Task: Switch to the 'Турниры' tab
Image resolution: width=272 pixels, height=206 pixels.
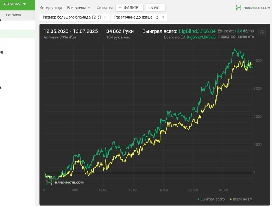Action: [13, 15]
